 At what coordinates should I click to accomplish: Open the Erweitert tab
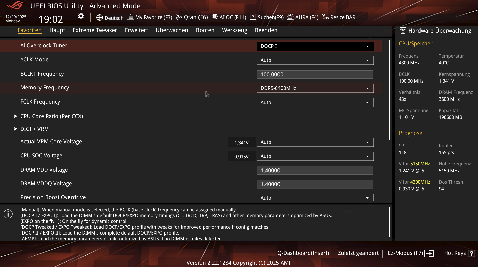136,30
